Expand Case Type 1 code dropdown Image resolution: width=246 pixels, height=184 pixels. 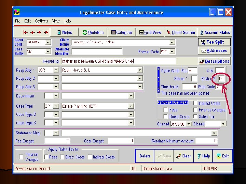click(56, 106)
